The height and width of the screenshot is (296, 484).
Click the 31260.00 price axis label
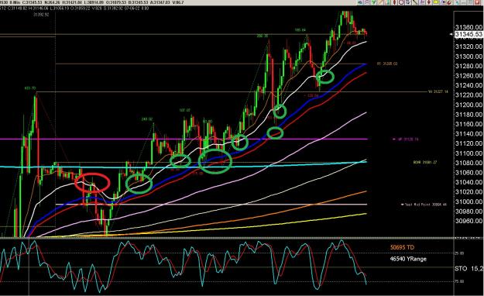[x=469, y=76]
